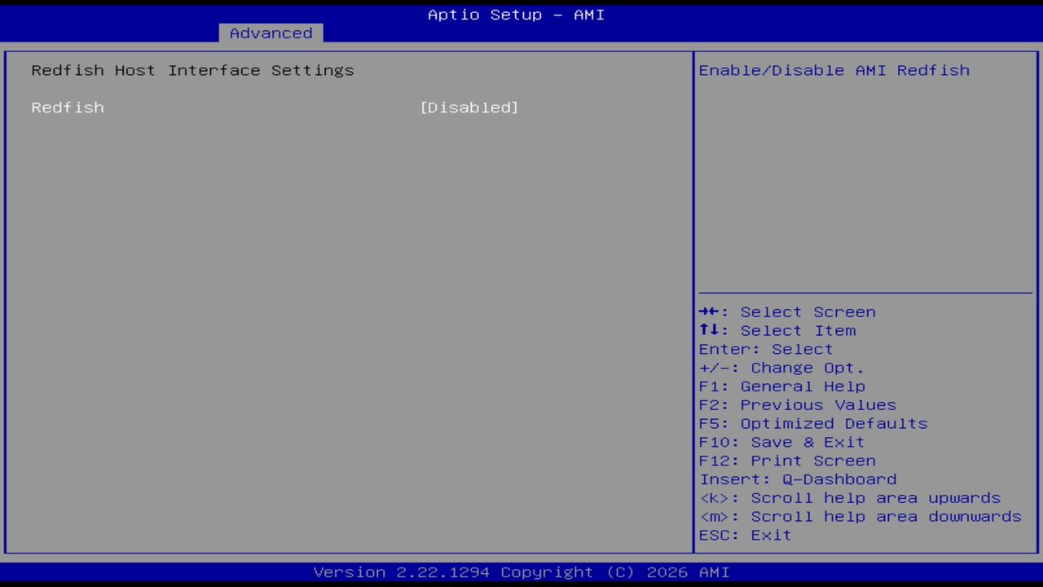Click the F2: Previous Values hint
The height and width of the screenshot is (587, 1043).
pyautogui.click(x=797, y=404)
